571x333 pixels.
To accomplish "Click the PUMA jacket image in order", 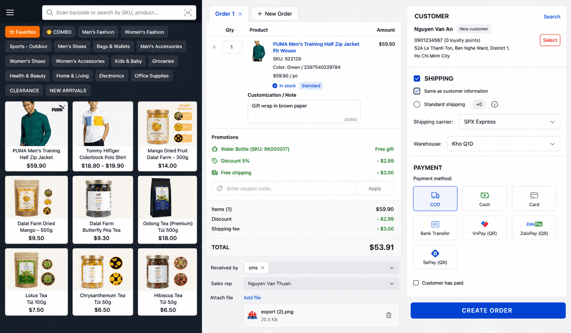I will pyautogui.click(x=258, y=51).
